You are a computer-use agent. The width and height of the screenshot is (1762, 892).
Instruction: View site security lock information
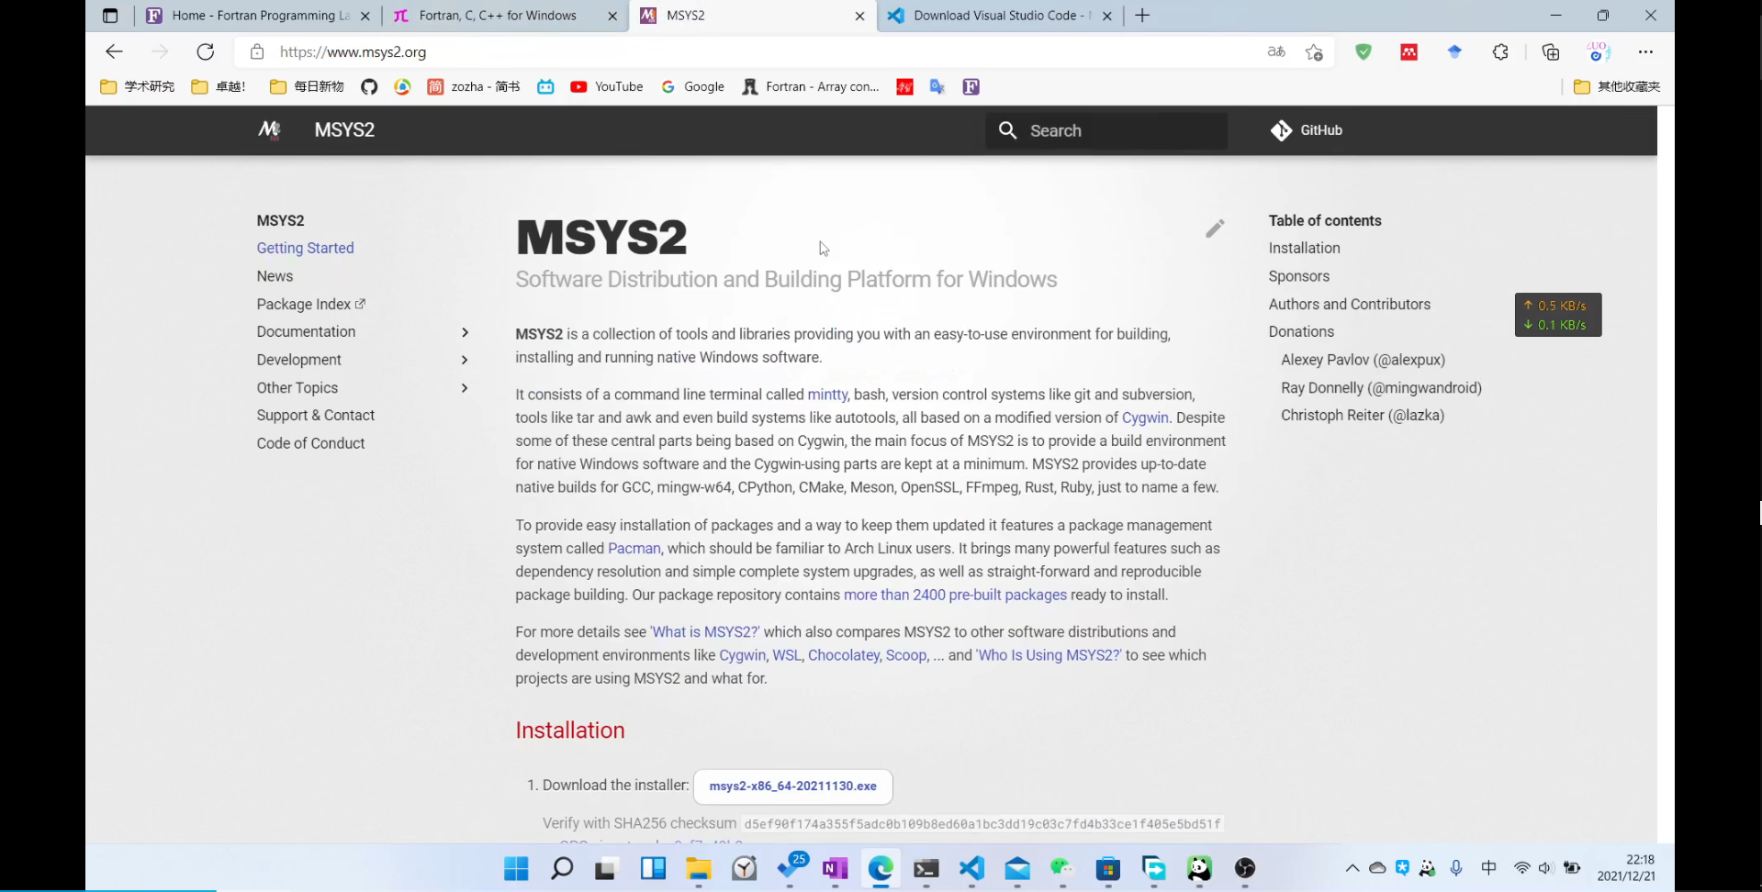(x=257, y=52)
